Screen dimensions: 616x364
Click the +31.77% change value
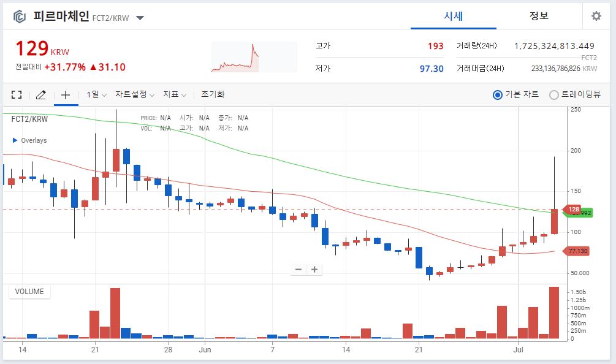click(65, 67)
